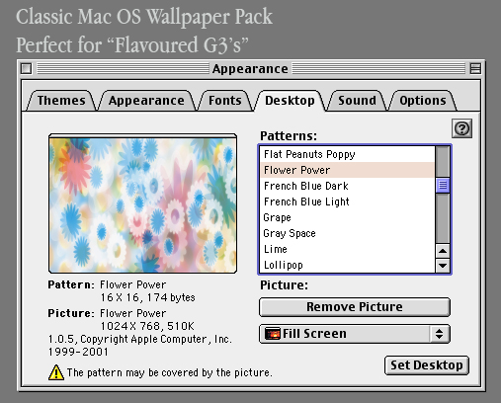The image size is (501, 403).
Task: Select Flower Power in patterns list
Action: tap(348, 170)
